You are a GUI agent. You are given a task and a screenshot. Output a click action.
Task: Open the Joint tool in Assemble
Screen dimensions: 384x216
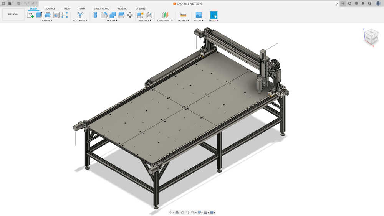coord(149,15)
